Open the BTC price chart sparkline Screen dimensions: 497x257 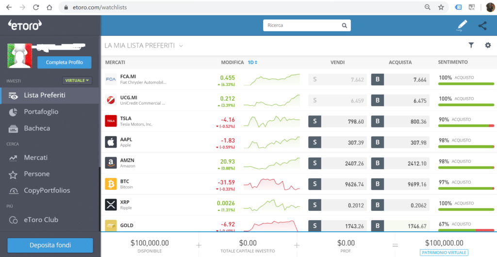[x=272, y=184]
